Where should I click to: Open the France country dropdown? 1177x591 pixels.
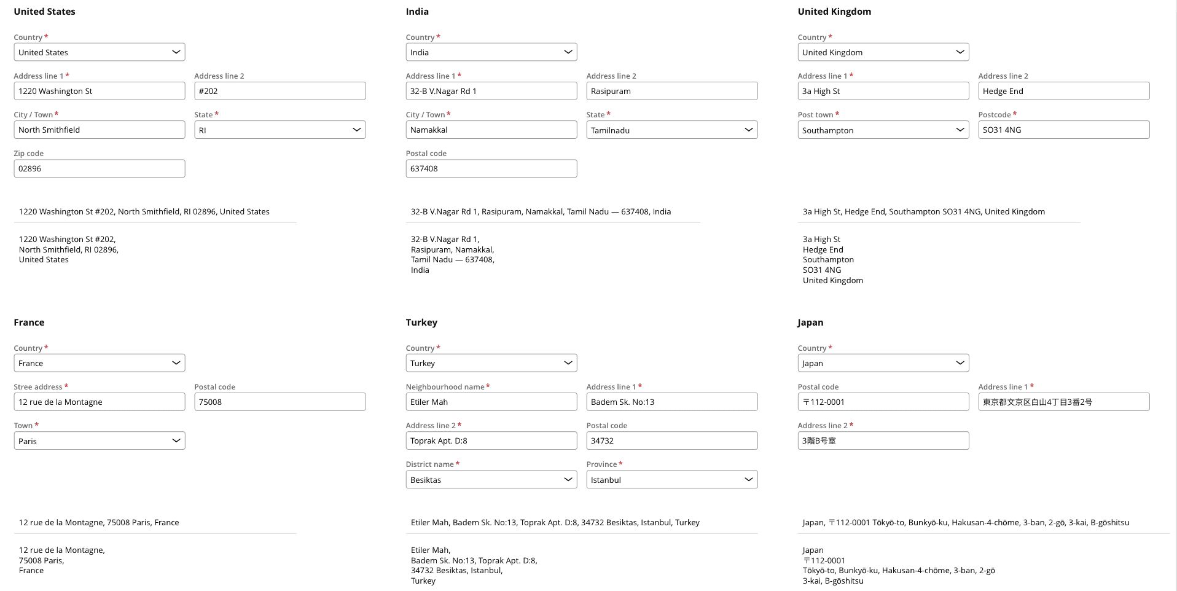pos(100,363)
